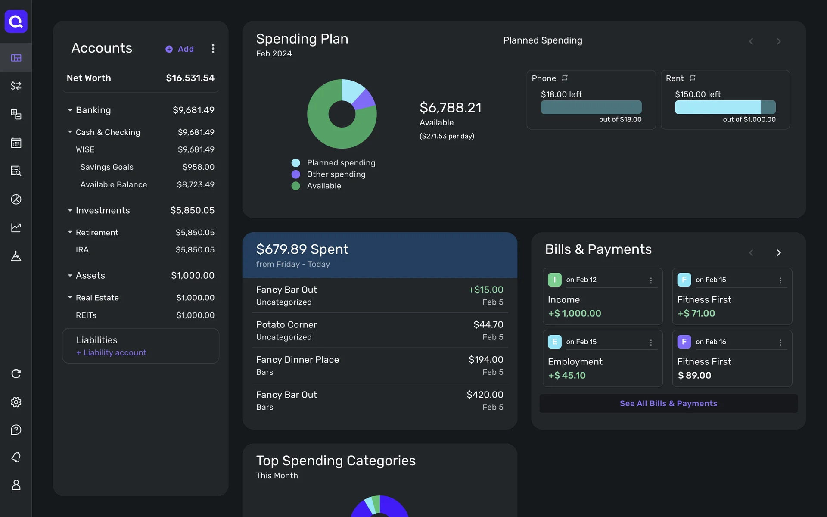The width and height of the screenshot is (827, 517).
Task: Click the Add account button
Action: (180, 49)
